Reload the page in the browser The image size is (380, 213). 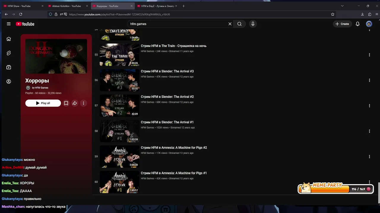[20, 14]
